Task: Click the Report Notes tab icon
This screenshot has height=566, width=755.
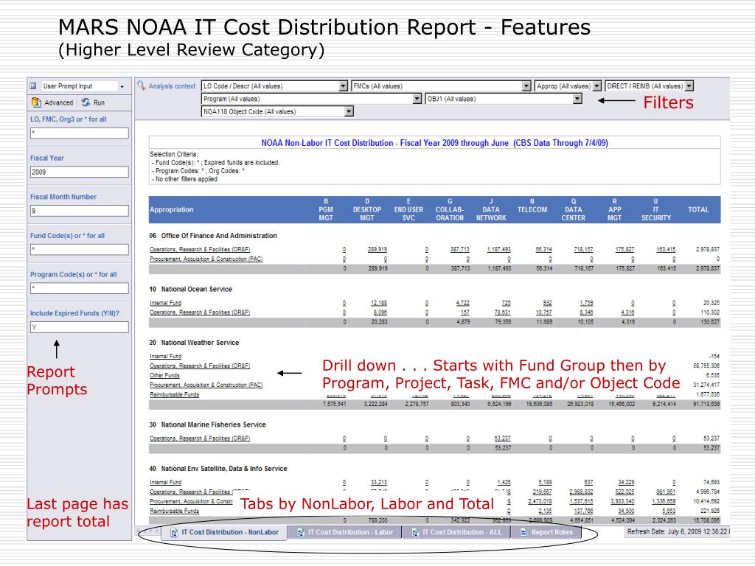Action: click(x=524, y=532)
